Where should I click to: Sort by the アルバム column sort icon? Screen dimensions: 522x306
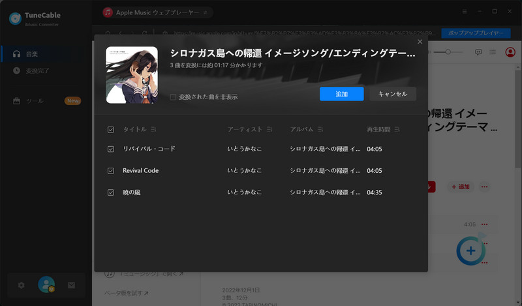coord(320,129)
